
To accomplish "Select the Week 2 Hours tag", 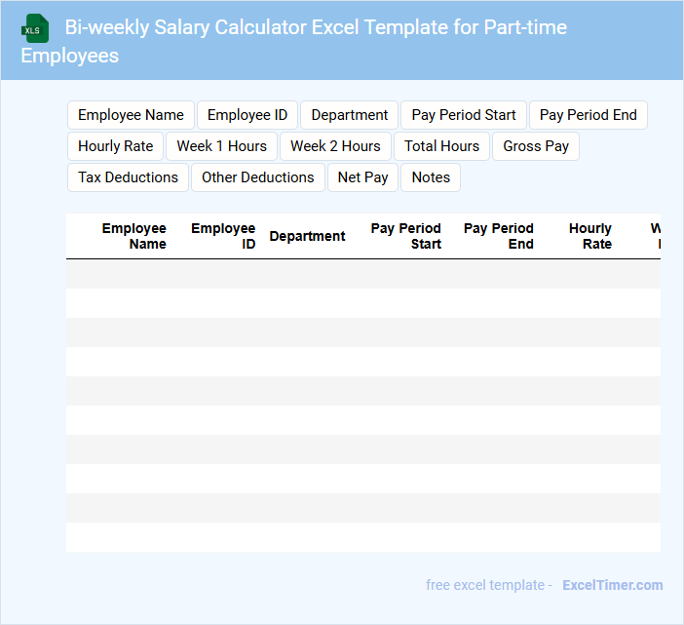I will pos(335,146).
